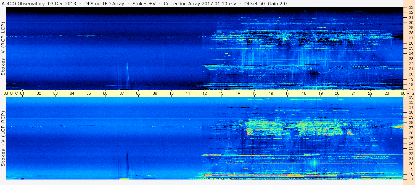
Task: Click the 20 hour time marker
Action: [x=337, y=93]
